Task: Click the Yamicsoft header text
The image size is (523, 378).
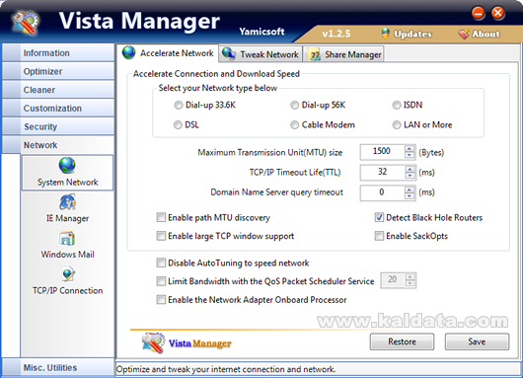Action: pyautogui.click(x=261, y=32)
